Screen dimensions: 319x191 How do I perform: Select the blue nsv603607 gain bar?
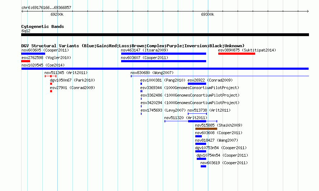(163, 61)
